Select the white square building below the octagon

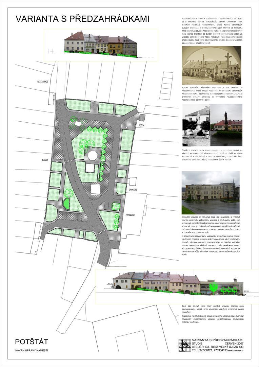coord(91,168)
